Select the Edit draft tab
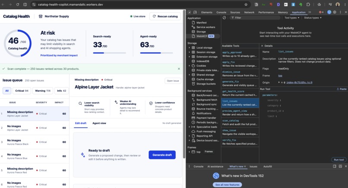 tap(81, 123)
